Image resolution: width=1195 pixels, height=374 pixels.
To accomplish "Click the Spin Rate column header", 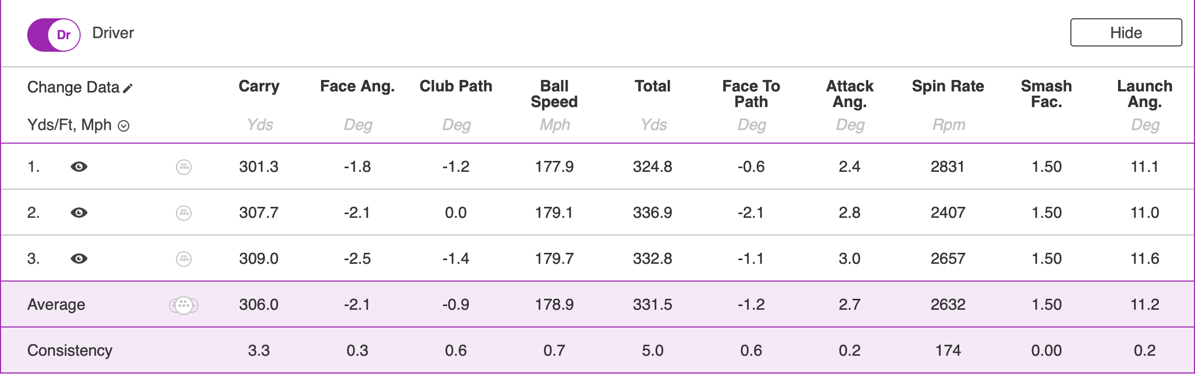I will click(948, 86).
